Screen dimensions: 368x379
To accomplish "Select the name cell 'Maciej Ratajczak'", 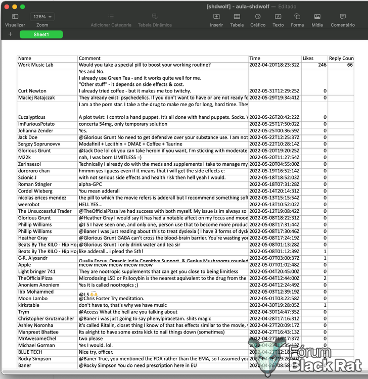I will [47, 98].
